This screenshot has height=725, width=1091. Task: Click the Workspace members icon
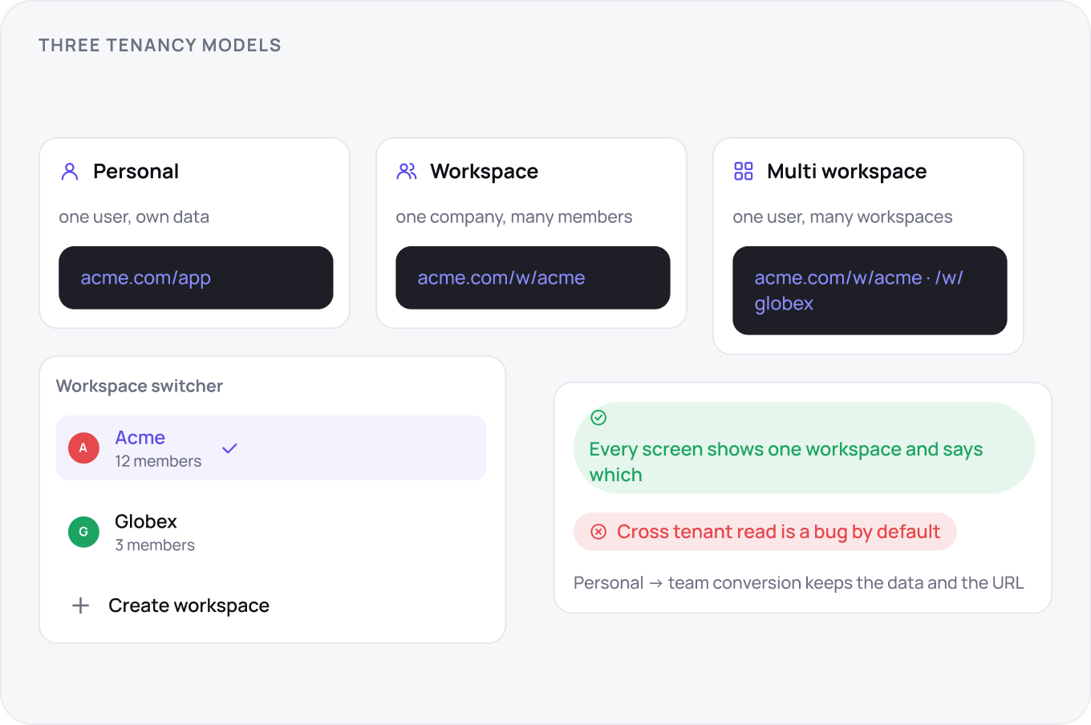407,172
